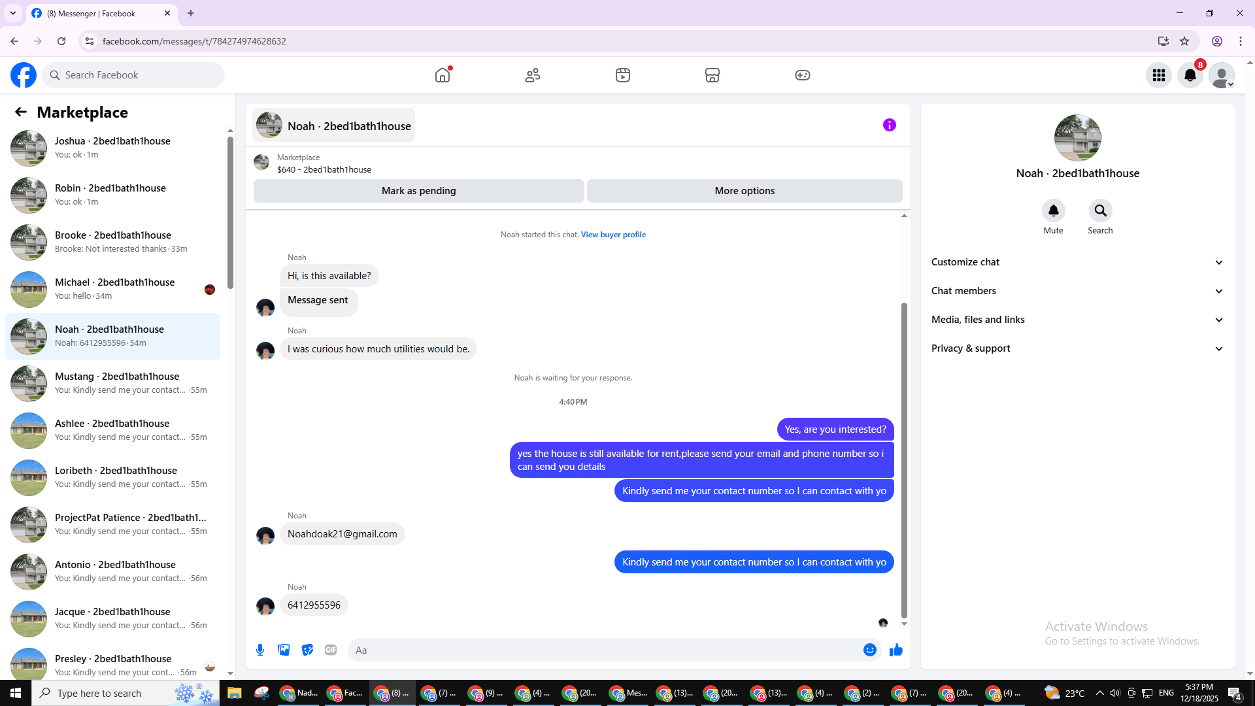Open Joshua · 2bed1bath1house conversation
Viewport: 1255px width, 706px height.
(x=113, y=148)
